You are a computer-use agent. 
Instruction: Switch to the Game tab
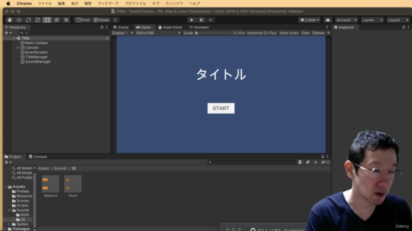pyautogui.click(x=144, y=27)
